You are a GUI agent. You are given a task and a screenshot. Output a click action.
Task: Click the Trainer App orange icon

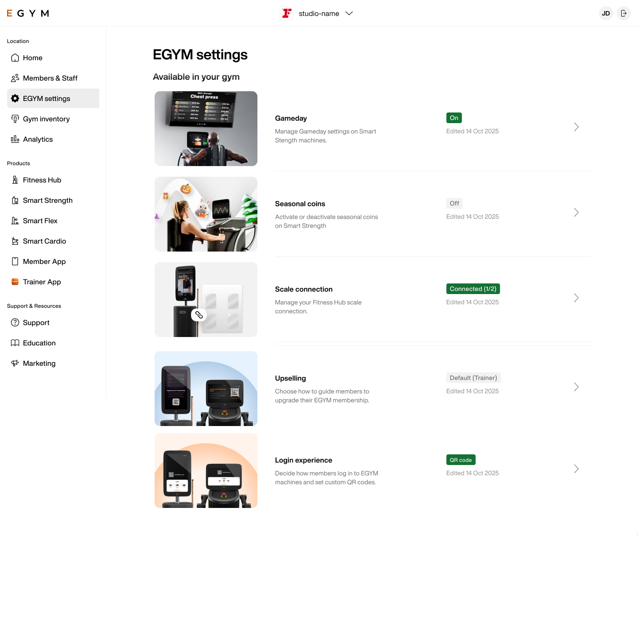[x=15, y=282]
